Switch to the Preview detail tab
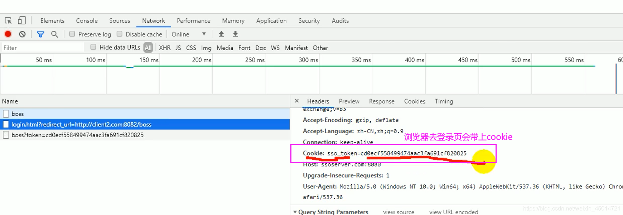This screenshot has width=623, height=215. point(349,101)
